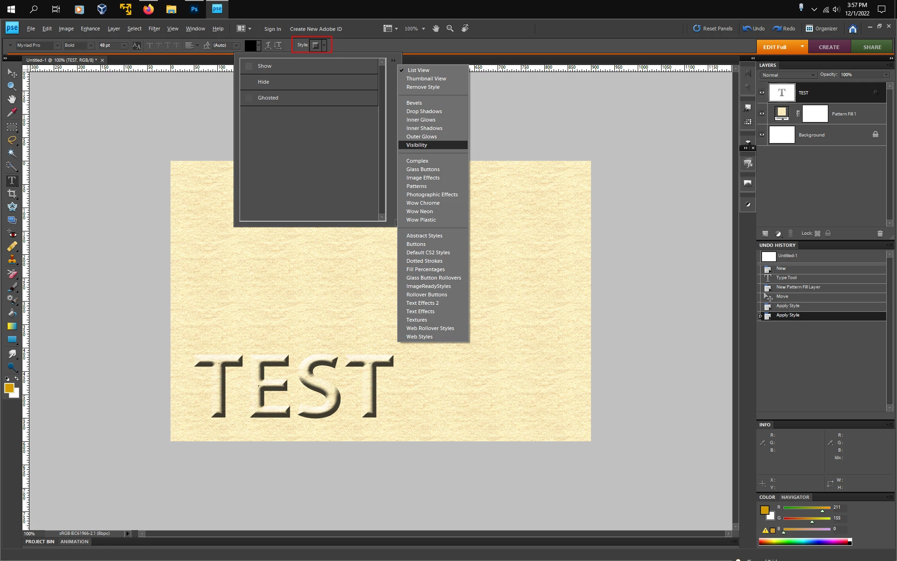The image size is (897, 561).
Task: Select the Red Eye Removal tool
Action: coord(12,234)
